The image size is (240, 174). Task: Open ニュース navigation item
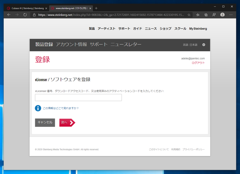pyautogui.click(x=151, y=29)
